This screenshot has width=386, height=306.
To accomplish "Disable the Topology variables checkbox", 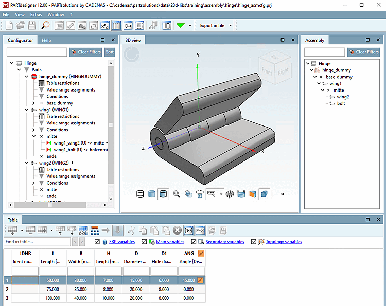I will coord(253,242).
